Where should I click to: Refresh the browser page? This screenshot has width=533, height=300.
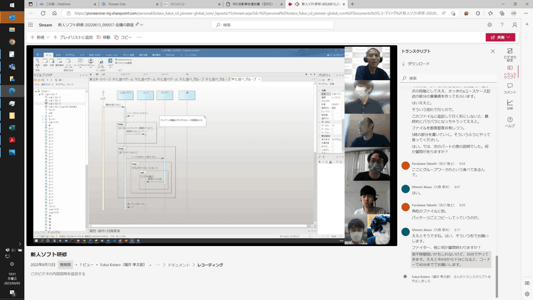43,13
